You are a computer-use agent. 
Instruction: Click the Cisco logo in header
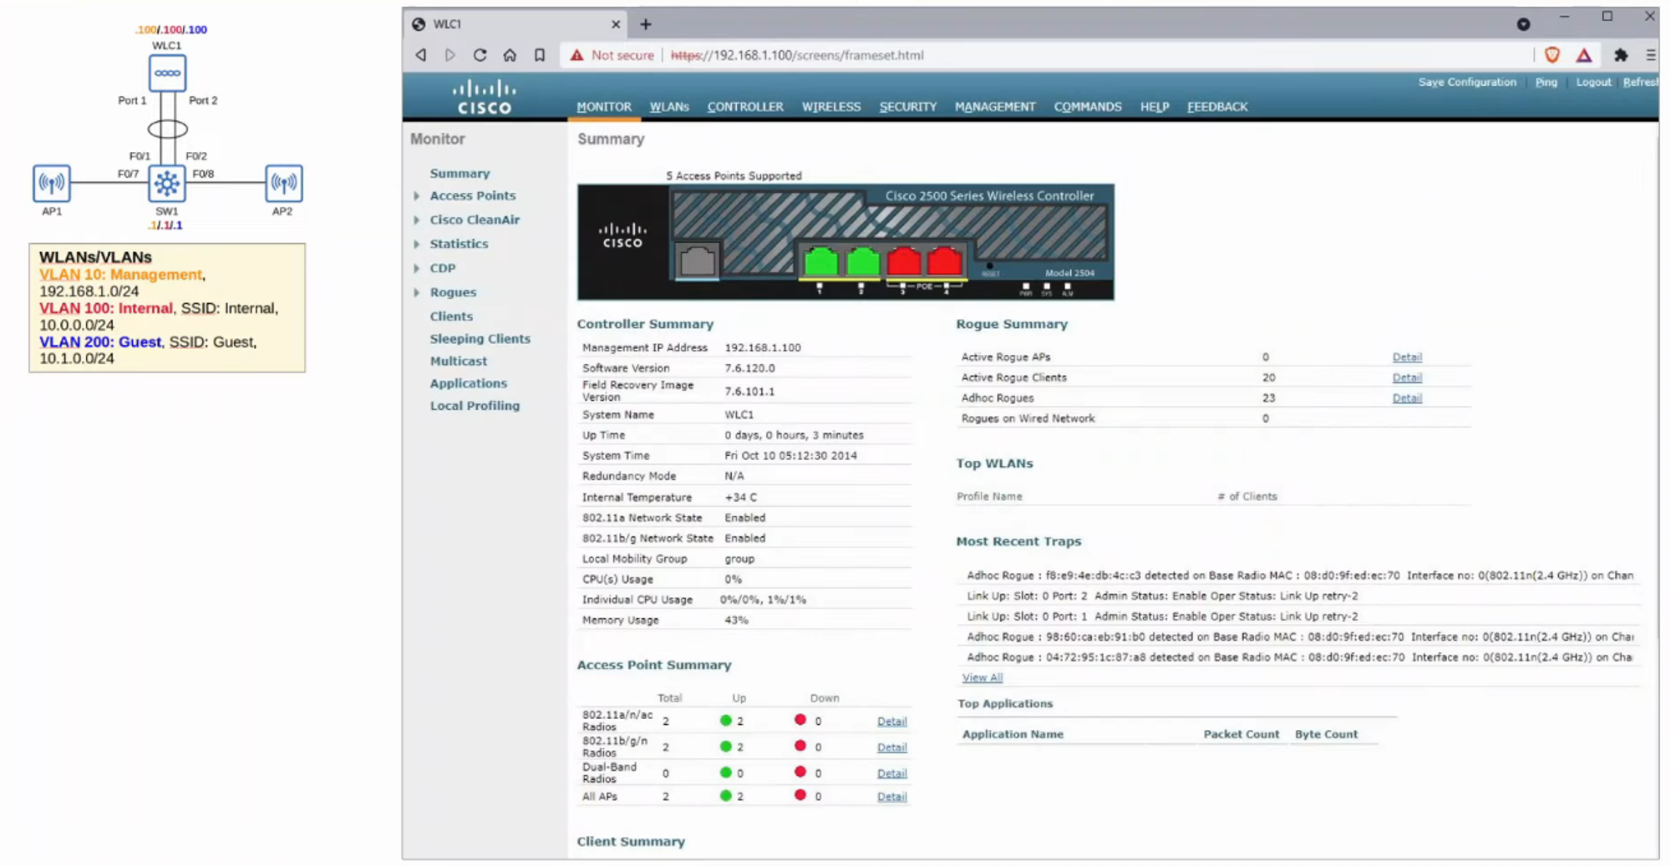point(484,97)
